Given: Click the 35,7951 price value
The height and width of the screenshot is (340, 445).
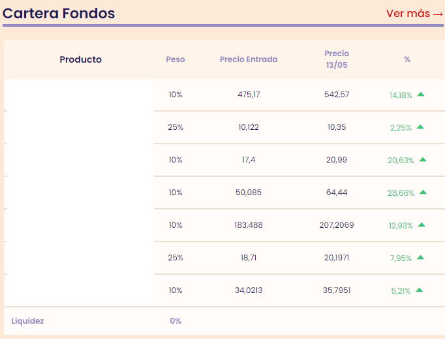Looking at the screenshot, I should (337, 290).
